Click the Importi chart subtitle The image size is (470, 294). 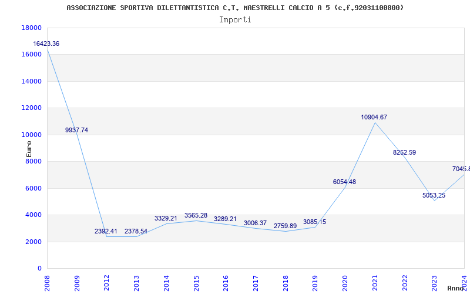click(x=235, y=20)
